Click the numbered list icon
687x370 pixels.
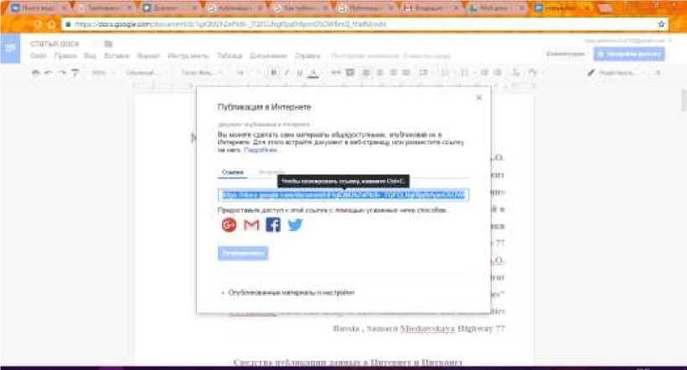click(x=447, y=73)
